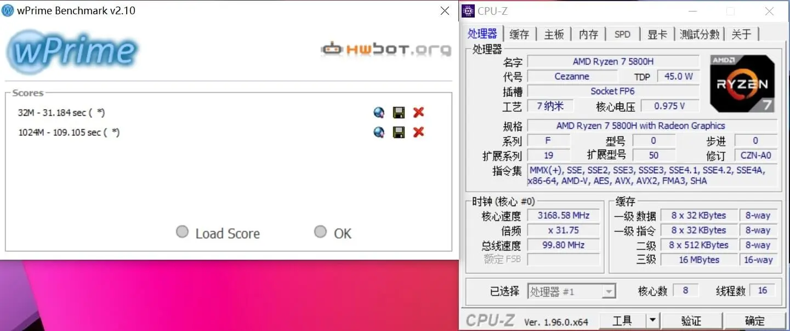Save the 1024M score floppy icon
790x331 pixels.
(x=399, y=132)
